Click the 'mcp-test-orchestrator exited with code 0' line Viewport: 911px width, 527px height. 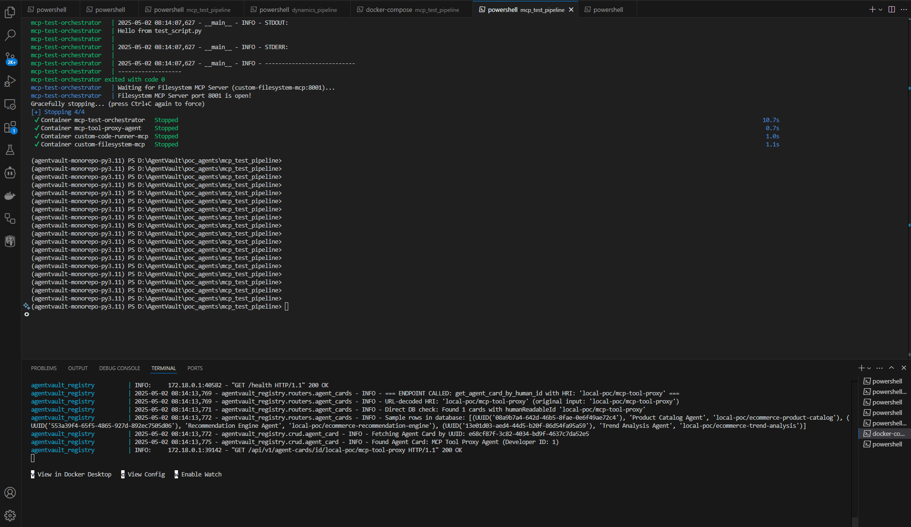pyautogui.click(x=98, y=80)
